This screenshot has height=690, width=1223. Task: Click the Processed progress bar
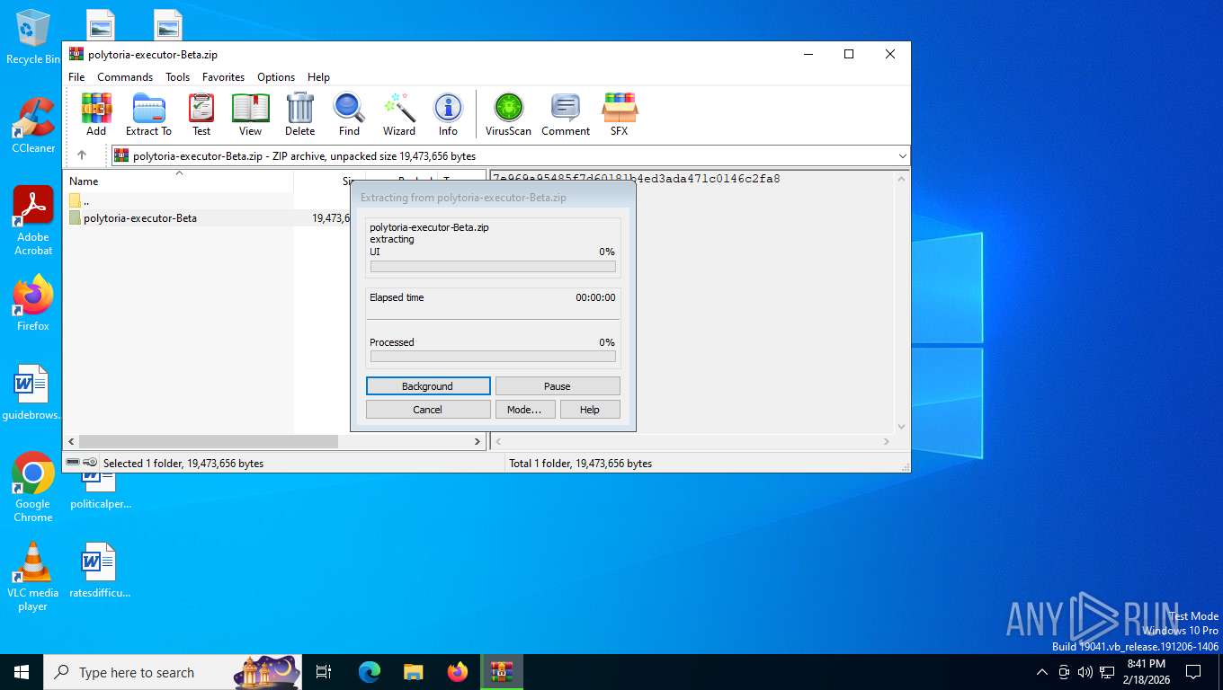(x=493, y=357)
